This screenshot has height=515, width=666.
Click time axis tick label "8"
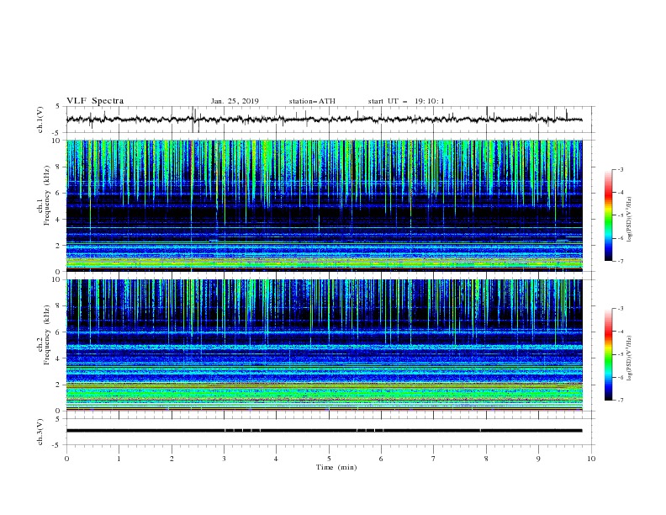point(486,459)
